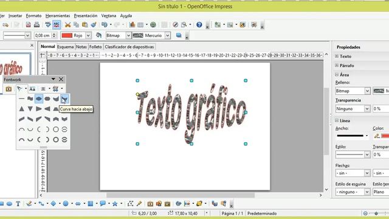This screenshot has height=219, width=389.
Task: Open the Relleno Bitmap dropdown in sidebar
Action: pyautogui.click(x=353, y=91)
